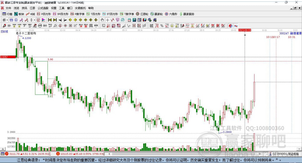Open the 交易委托 menu
The height and width of the screenshot is (163, 302).
click(80, 8)
